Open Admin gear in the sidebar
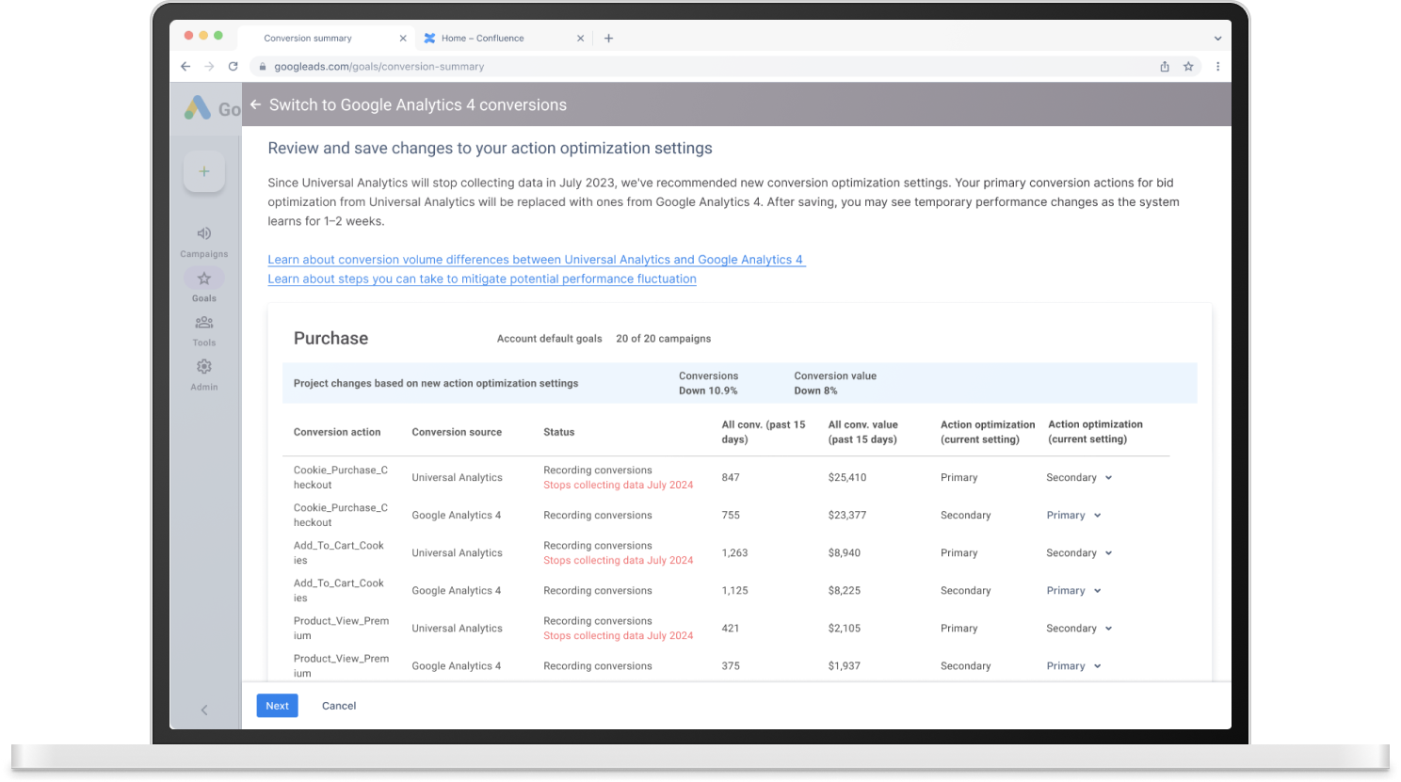1401x782 pixels. (204, 375)
